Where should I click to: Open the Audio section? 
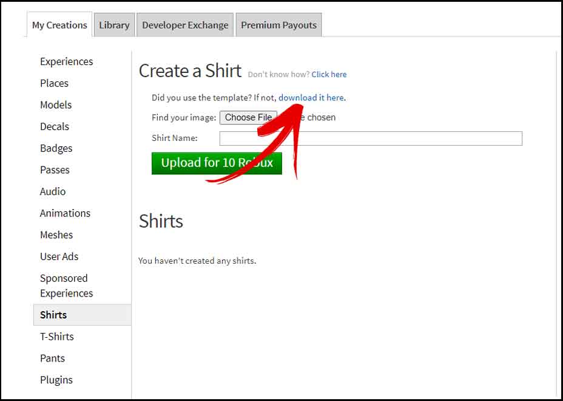pyautogui.click(x=52, y=191)
